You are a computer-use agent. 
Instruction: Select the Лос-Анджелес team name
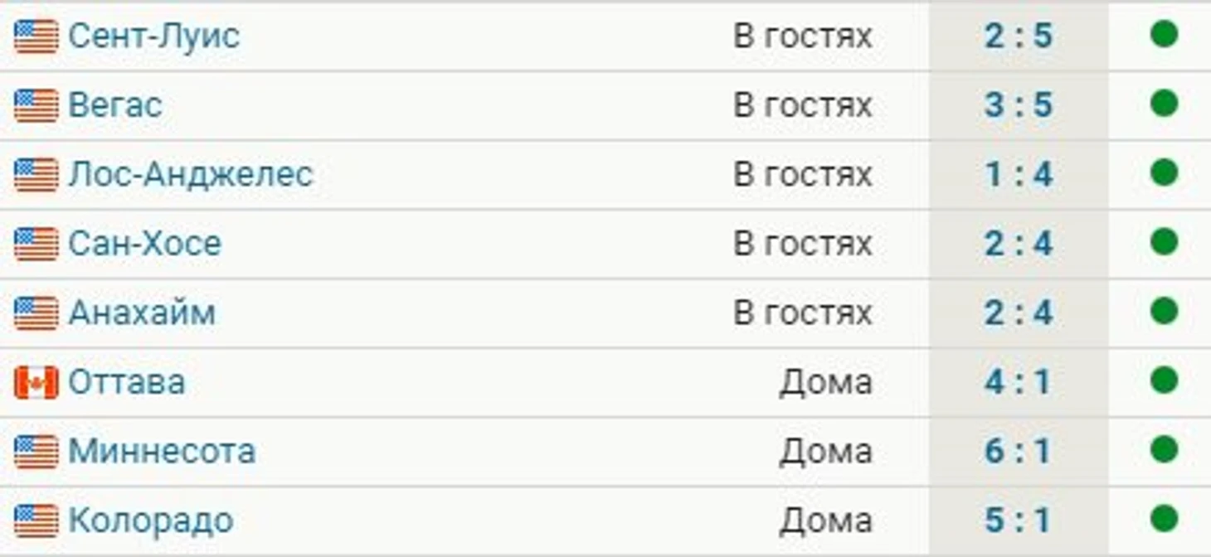(x=190, y=175)
